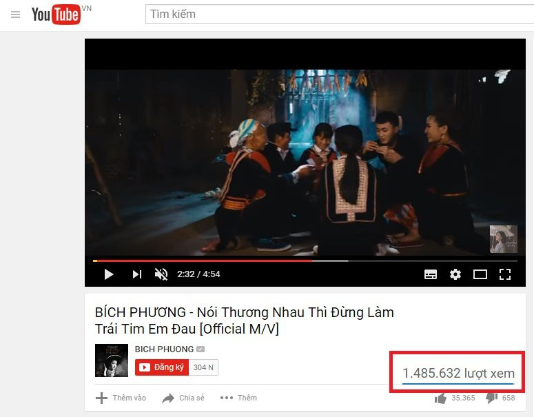Image resolution: width=534 pixels, height=417 pixels.
Task: Enter full screen mode
Action: tap(504, 274)
